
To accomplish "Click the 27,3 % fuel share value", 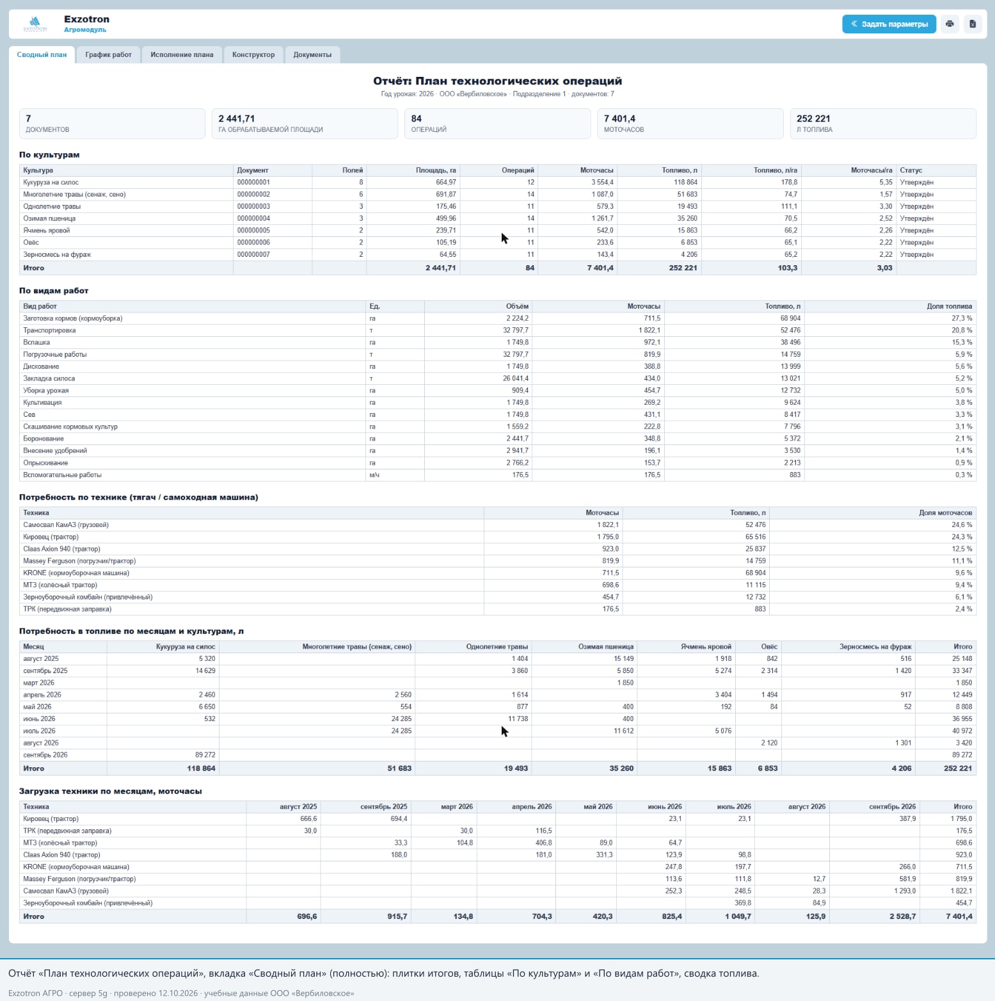I will (x=962, y=318).
